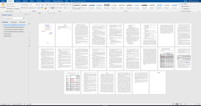Open the Change Case (Аа) dropdown
The width and height of the screenshot is (201, 106).
click(43, 5)
